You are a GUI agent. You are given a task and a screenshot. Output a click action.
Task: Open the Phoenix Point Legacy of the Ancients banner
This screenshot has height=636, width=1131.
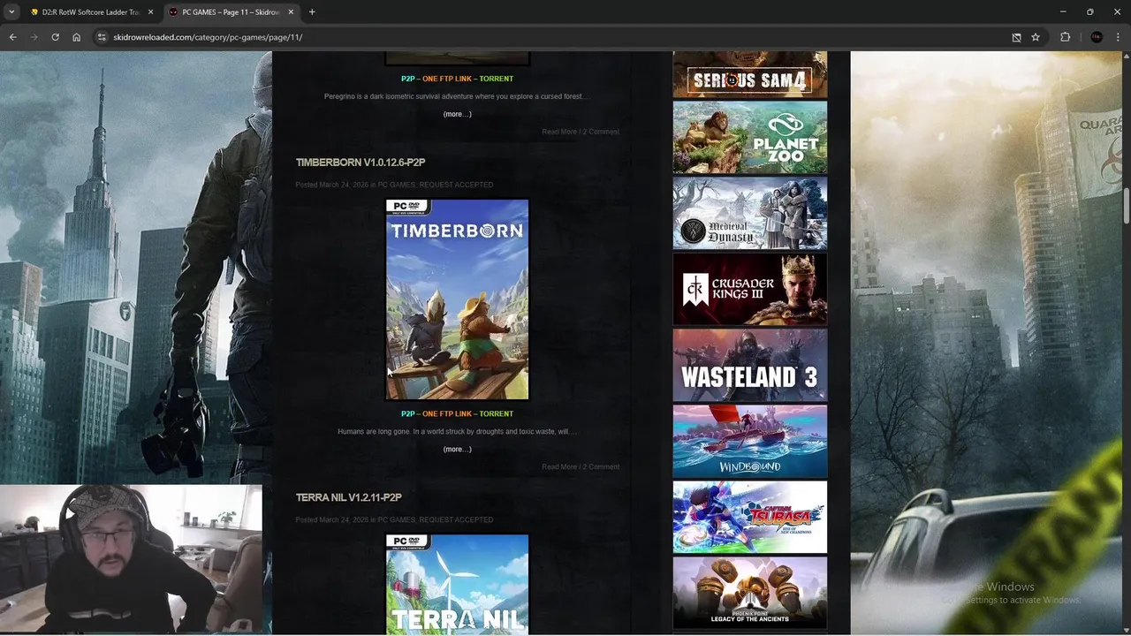pyautogui.click(x=750, y=593)
